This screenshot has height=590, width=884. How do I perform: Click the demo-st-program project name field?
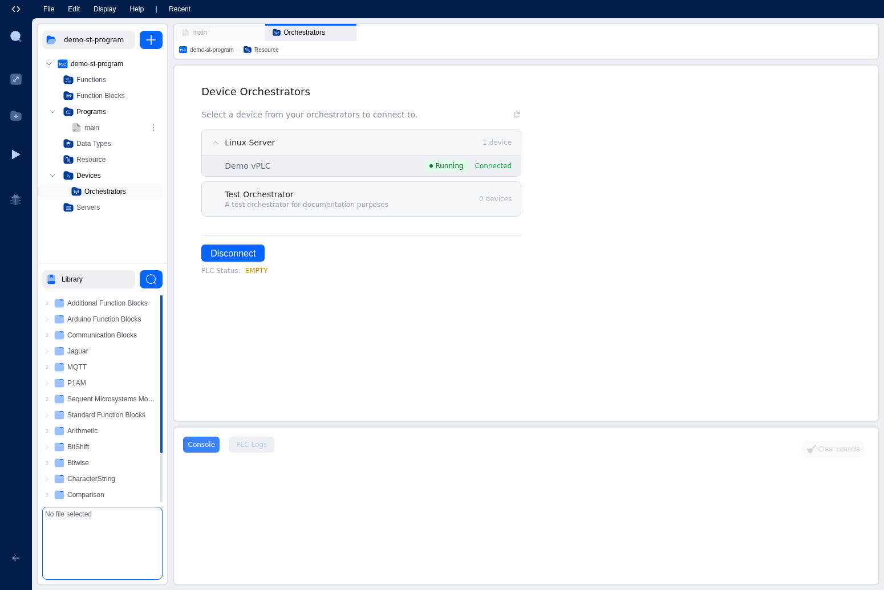pyautogui.click(x=88, y=40)
